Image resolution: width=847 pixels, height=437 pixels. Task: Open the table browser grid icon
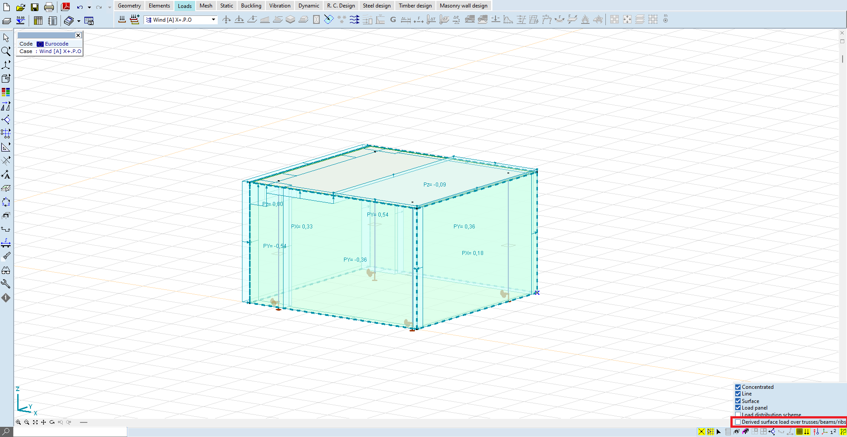(38, 21)
